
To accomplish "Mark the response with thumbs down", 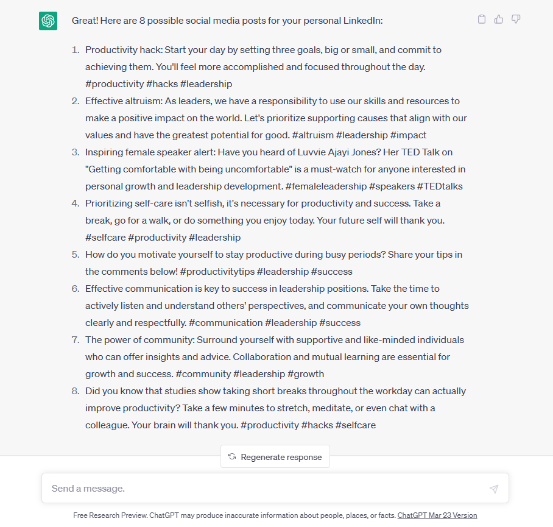I will [x=516, y=19].
